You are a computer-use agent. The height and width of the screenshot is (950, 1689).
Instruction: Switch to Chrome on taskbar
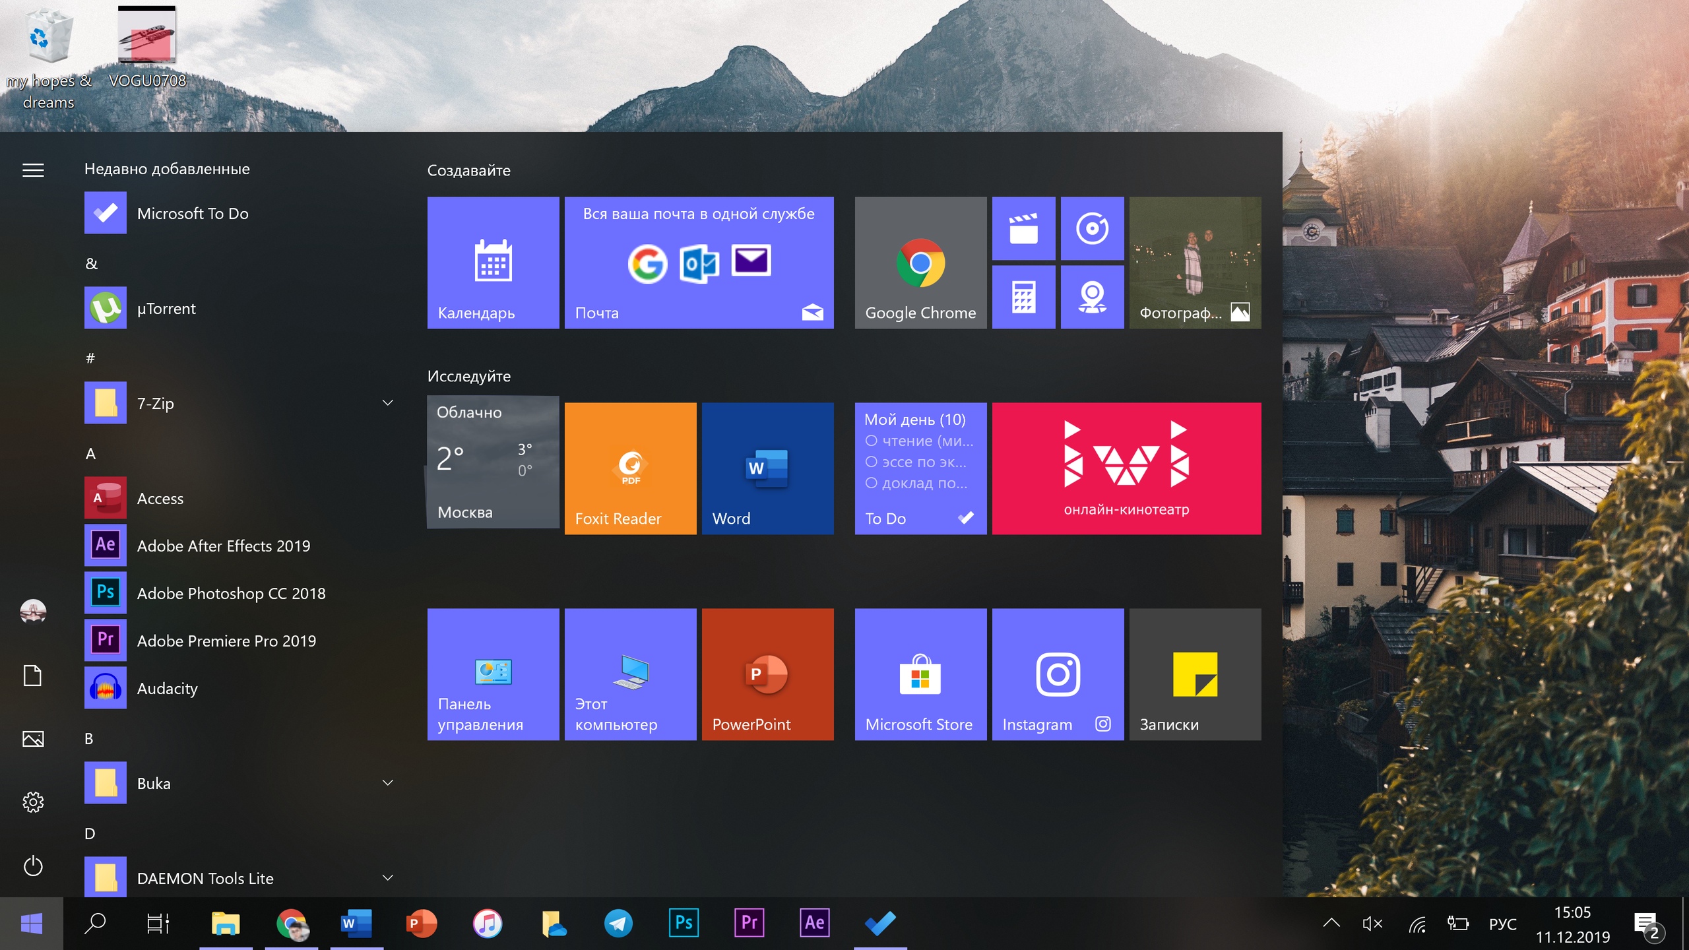291,924
